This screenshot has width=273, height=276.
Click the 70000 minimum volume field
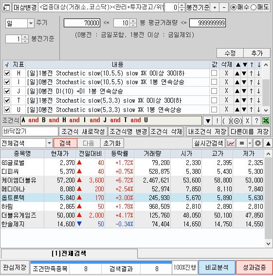click(x=82, y=23)
